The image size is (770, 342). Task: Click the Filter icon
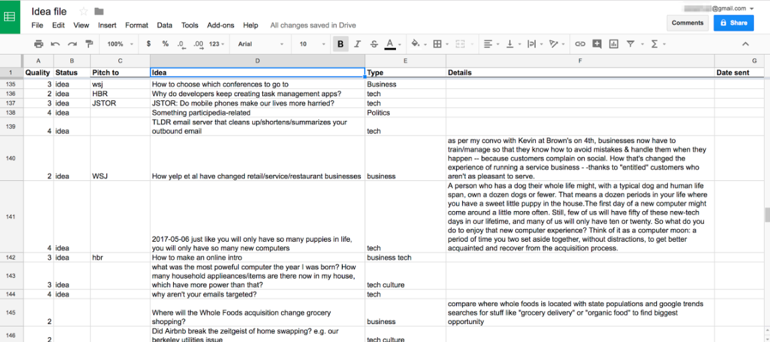pos(631,44)
